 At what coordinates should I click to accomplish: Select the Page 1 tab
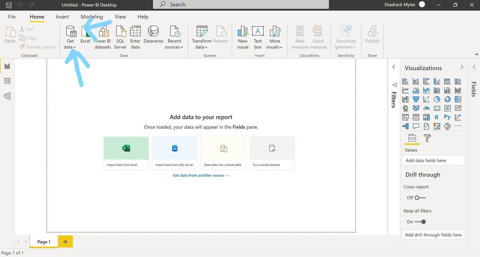pyautogui.click(x=44, y=242)
